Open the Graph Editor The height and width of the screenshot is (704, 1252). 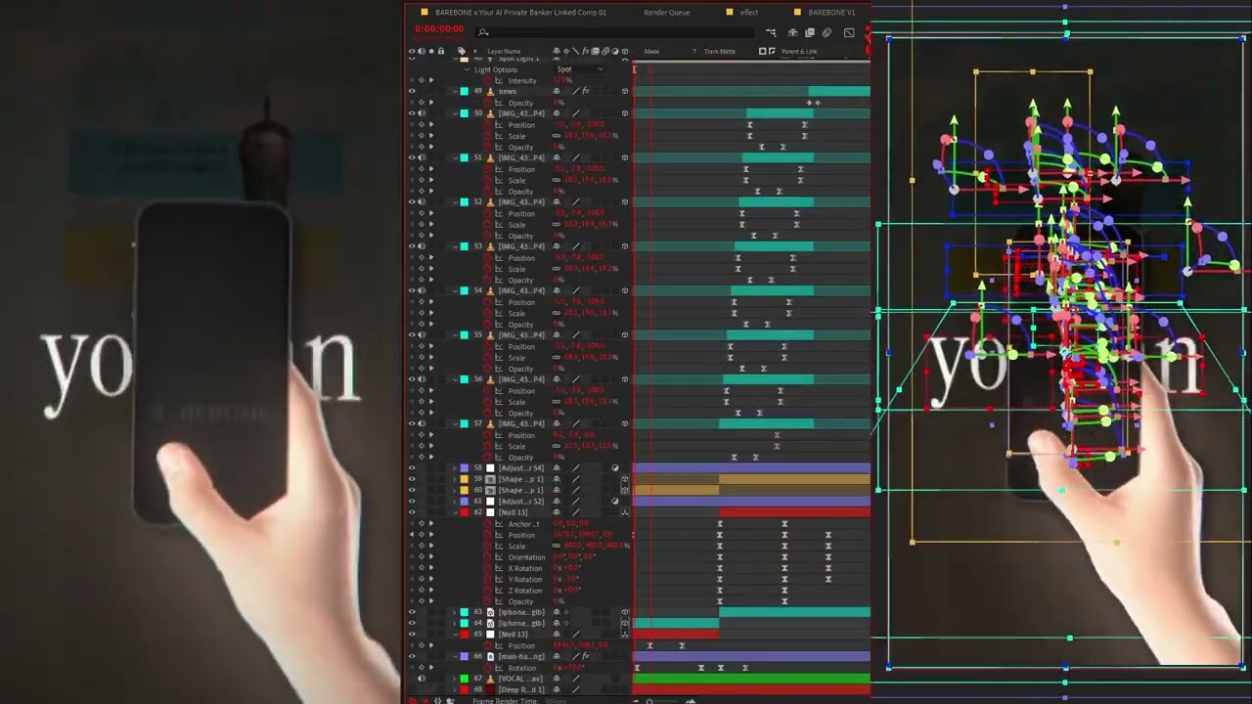click(849, 32)
